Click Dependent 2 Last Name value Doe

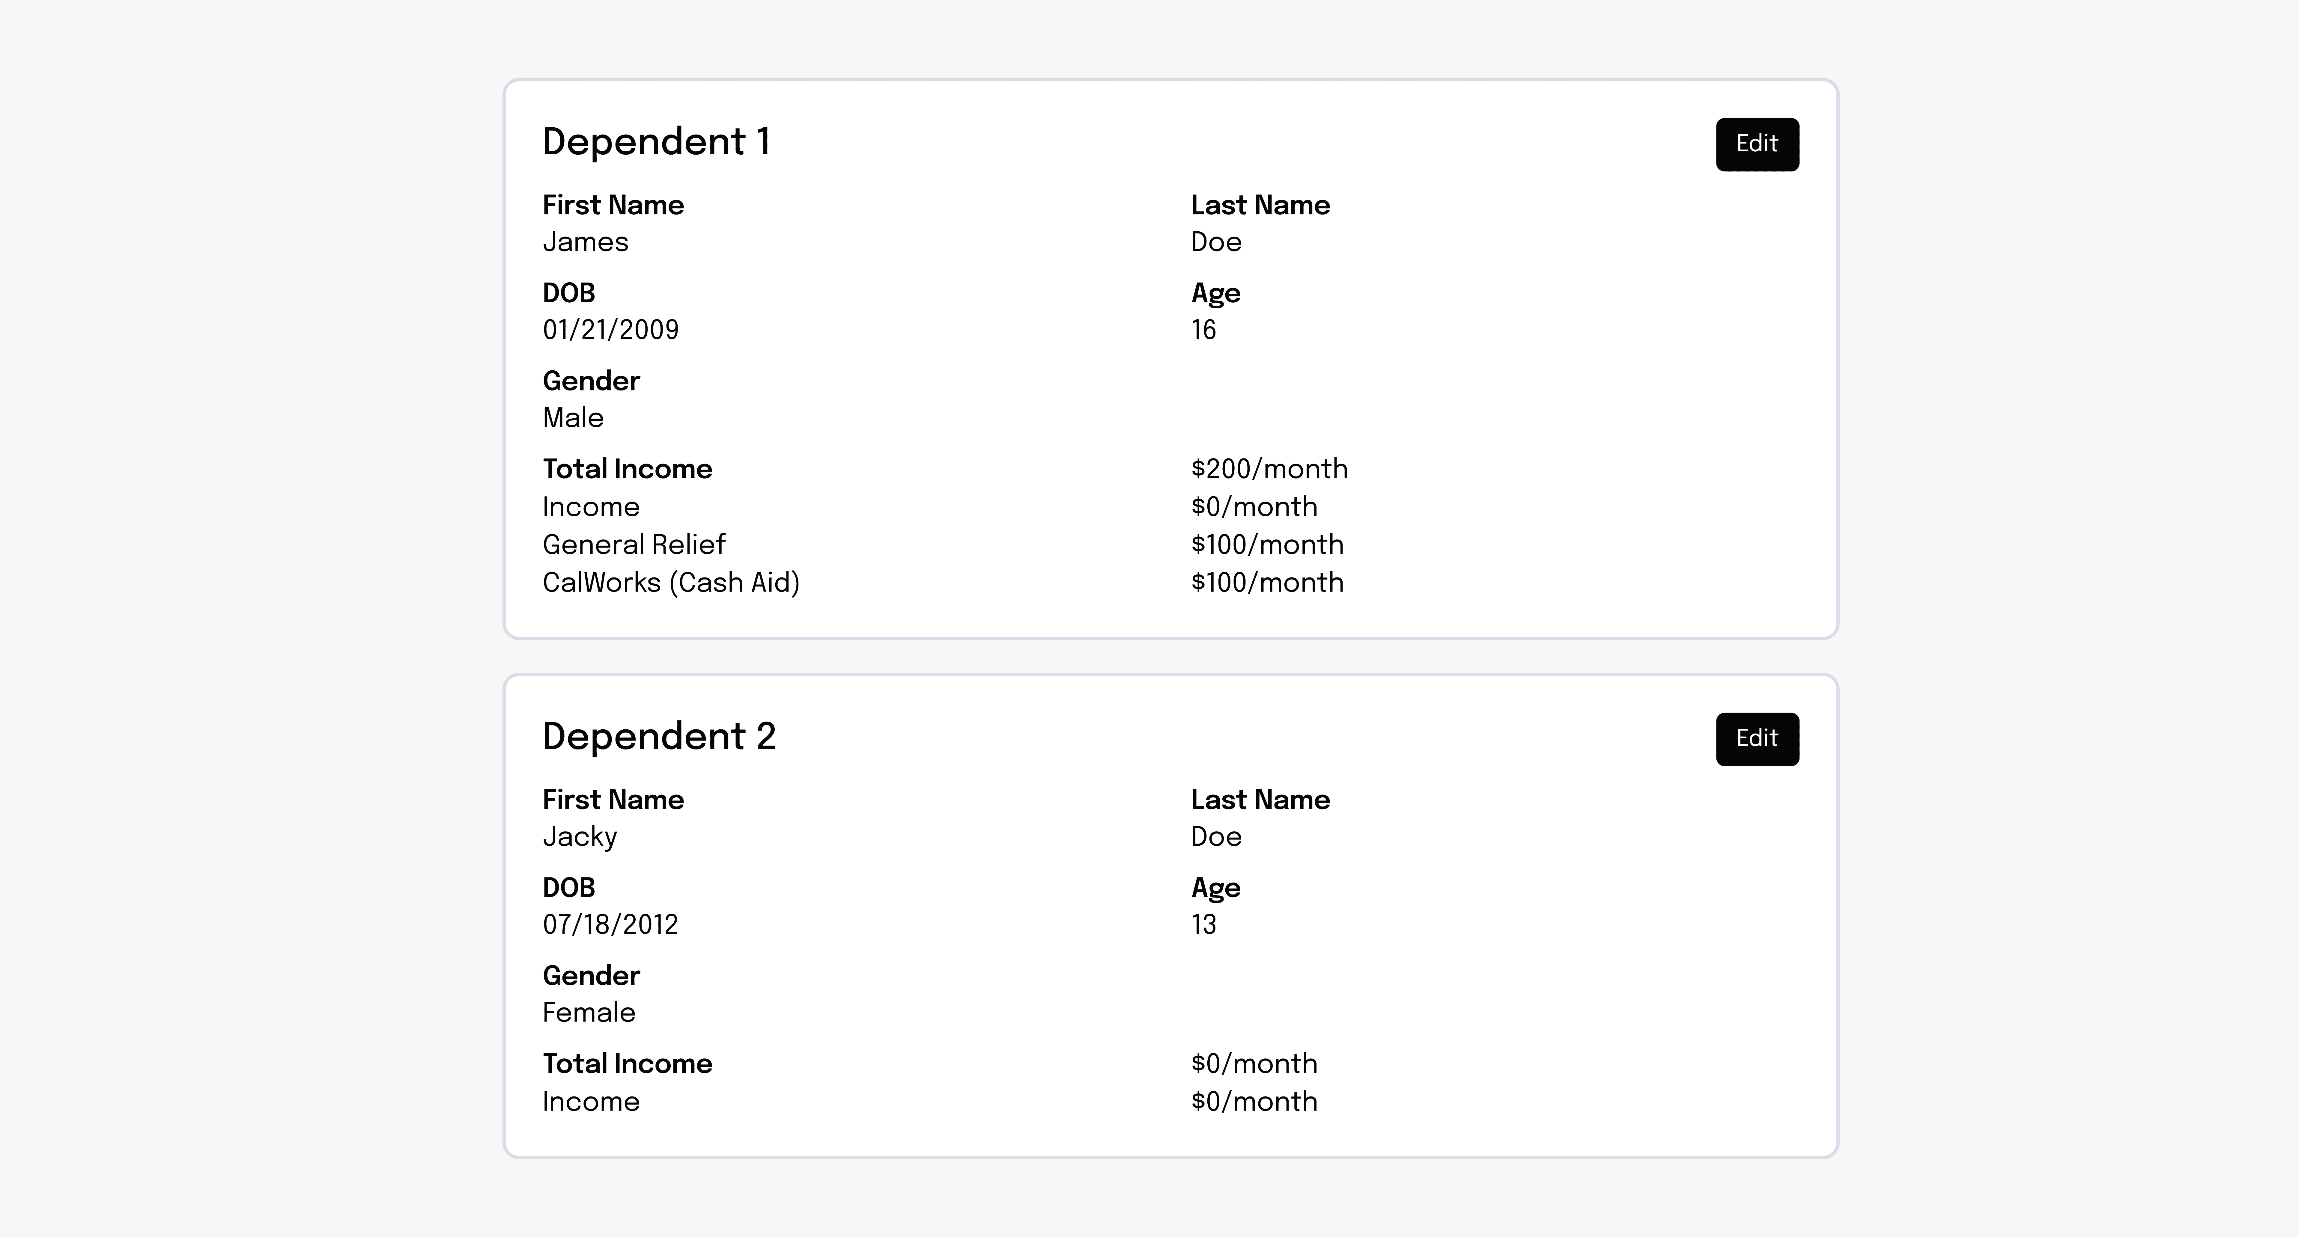1215,837
